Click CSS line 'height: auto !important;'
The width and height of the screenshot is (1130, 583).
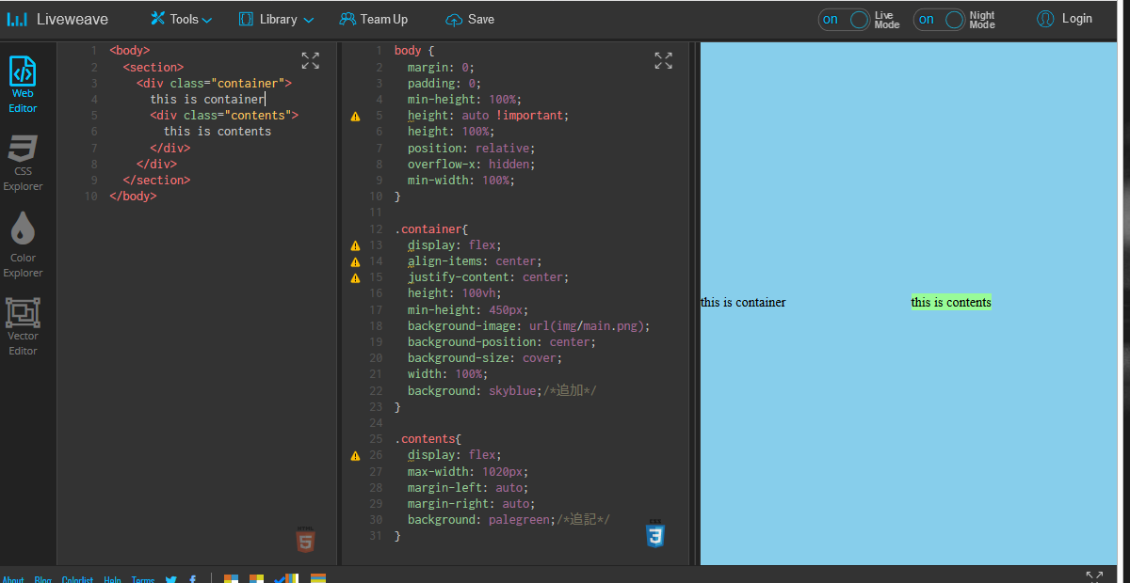(x=488, y=116)
